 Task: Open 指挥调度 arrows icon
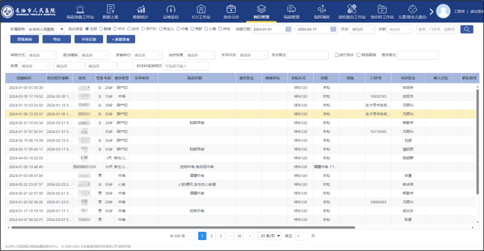pyautogui.click(x=322, y=9)
